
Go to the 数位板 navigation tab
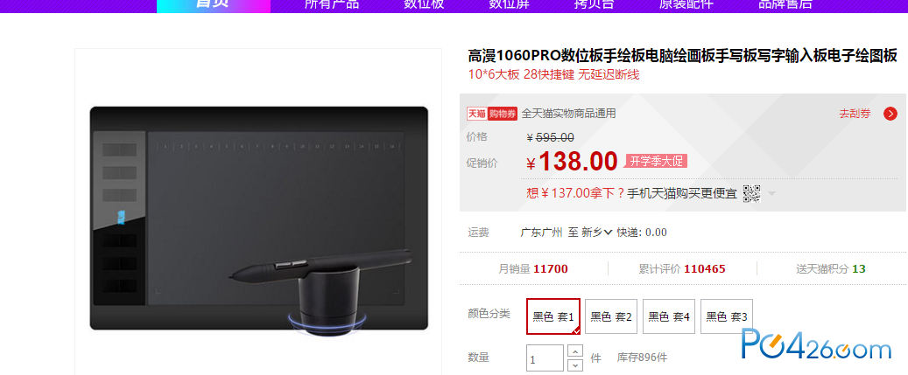424,4
